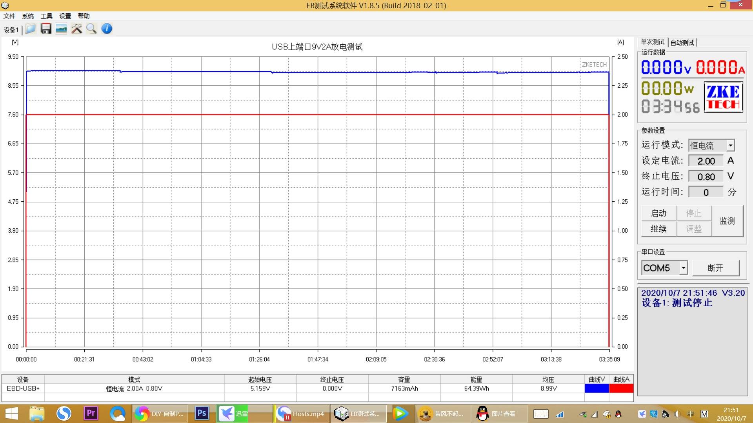The image size is (753, 423).
Task: Click the 停止 stop button
Action: (x=694, y=213)
